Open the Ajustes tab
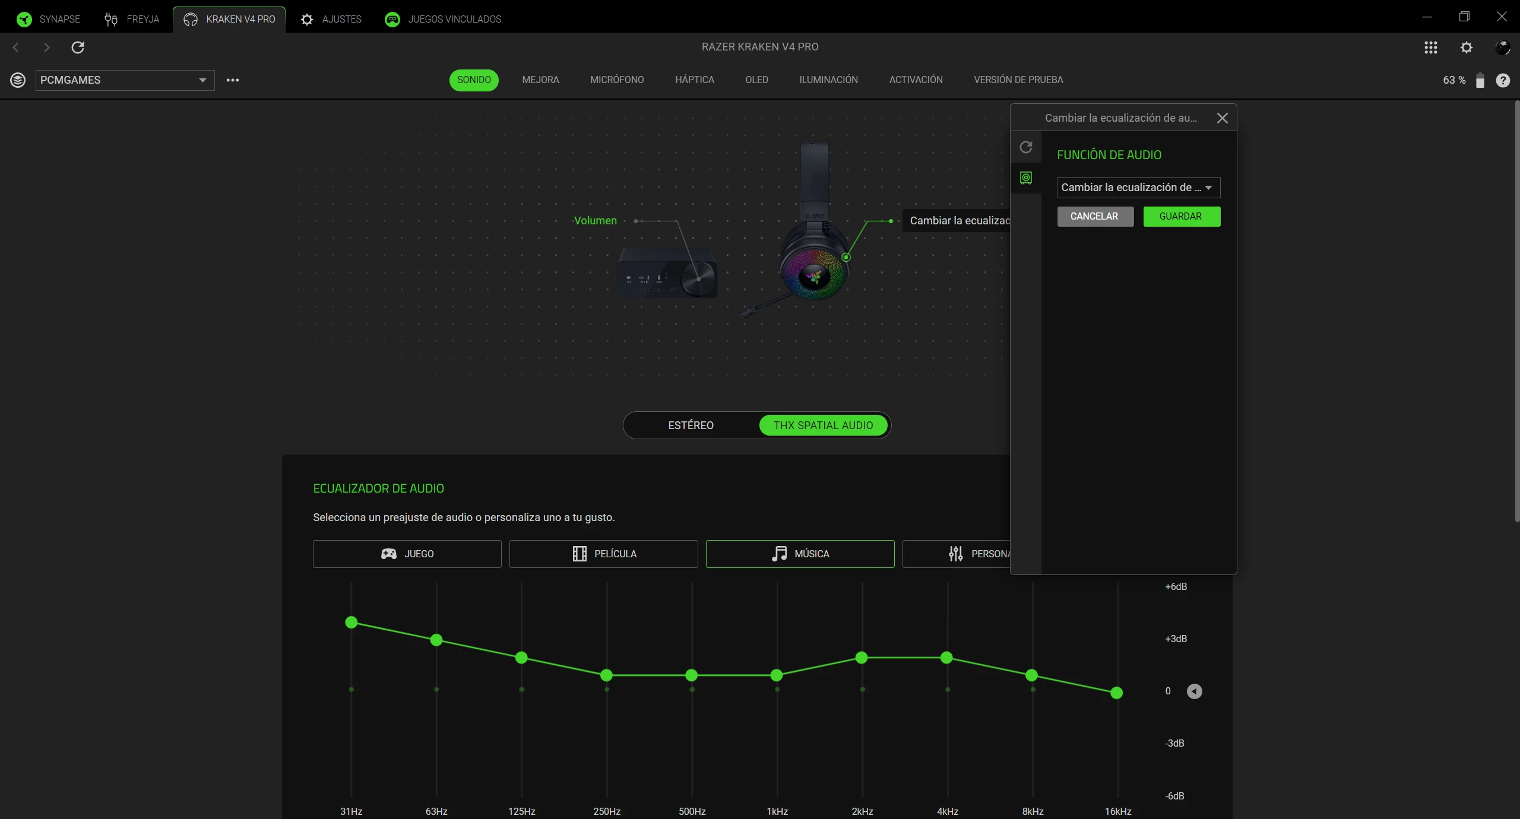 [x=331, y=19]
